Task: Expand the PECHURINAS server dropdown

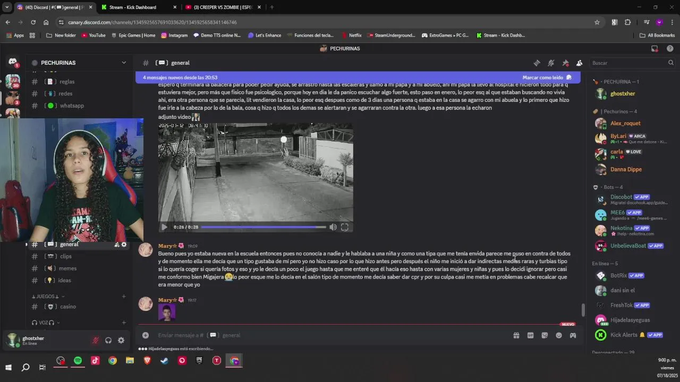Action: (x=124, y=63)
